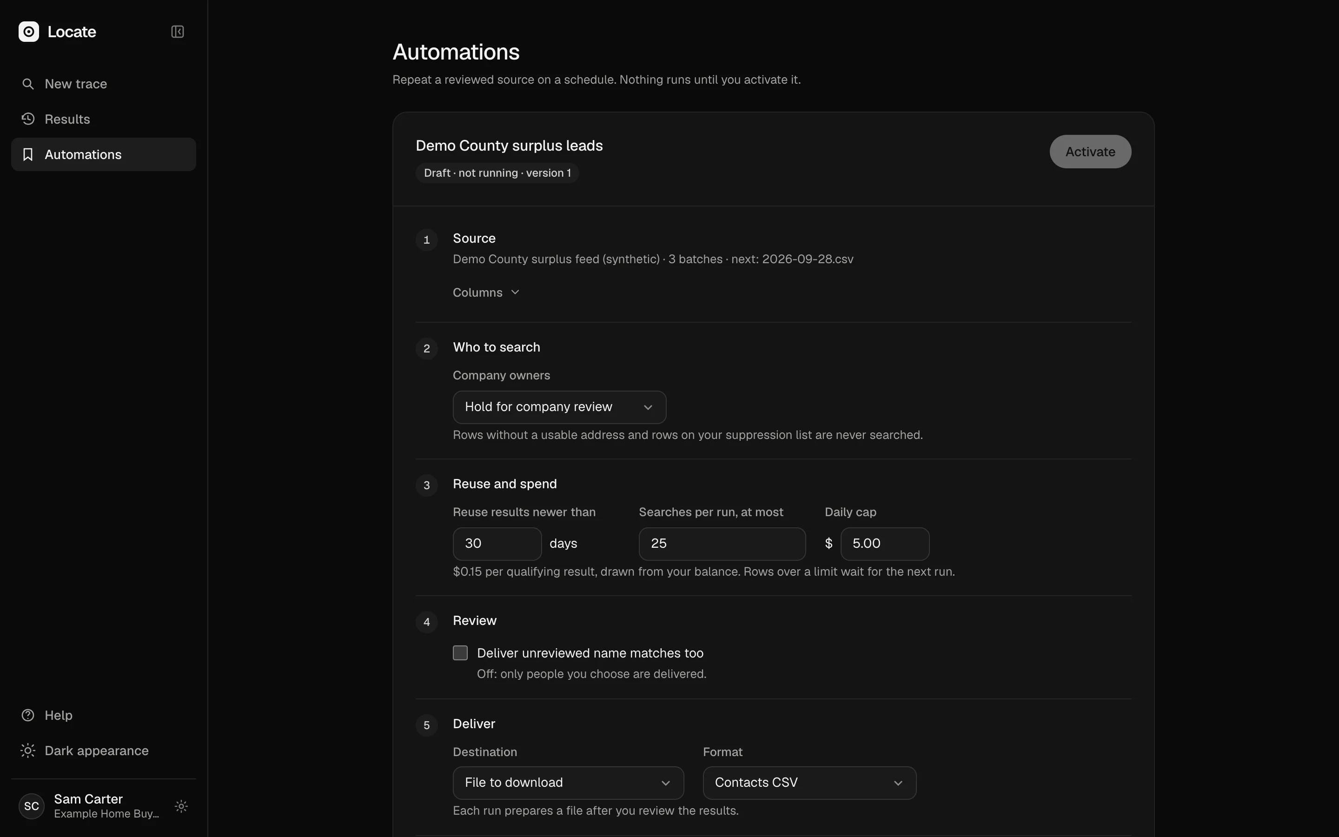Click the Dark appearance sun icon
Viewport: 1339px width, 837px height.
28,751
